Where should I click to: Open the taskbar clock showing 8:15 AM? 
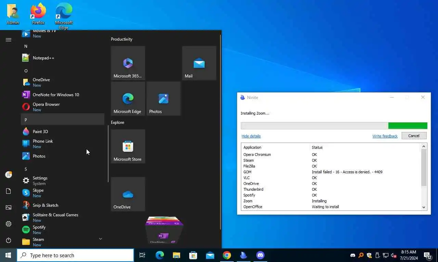408,255
